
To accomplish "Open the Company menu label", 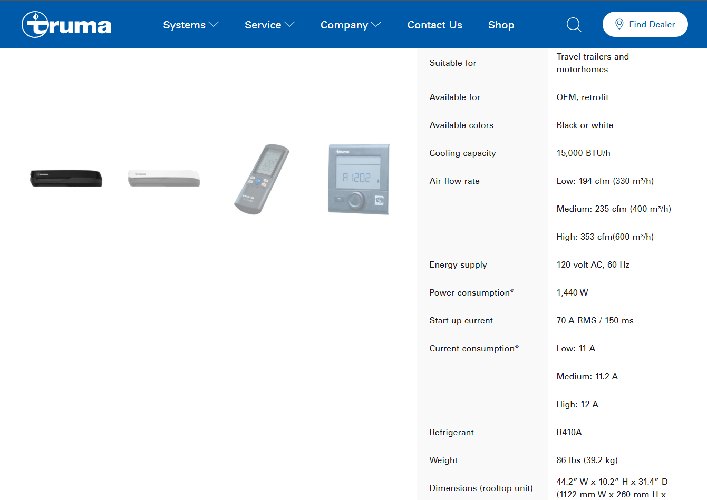I will pos(344,25).
